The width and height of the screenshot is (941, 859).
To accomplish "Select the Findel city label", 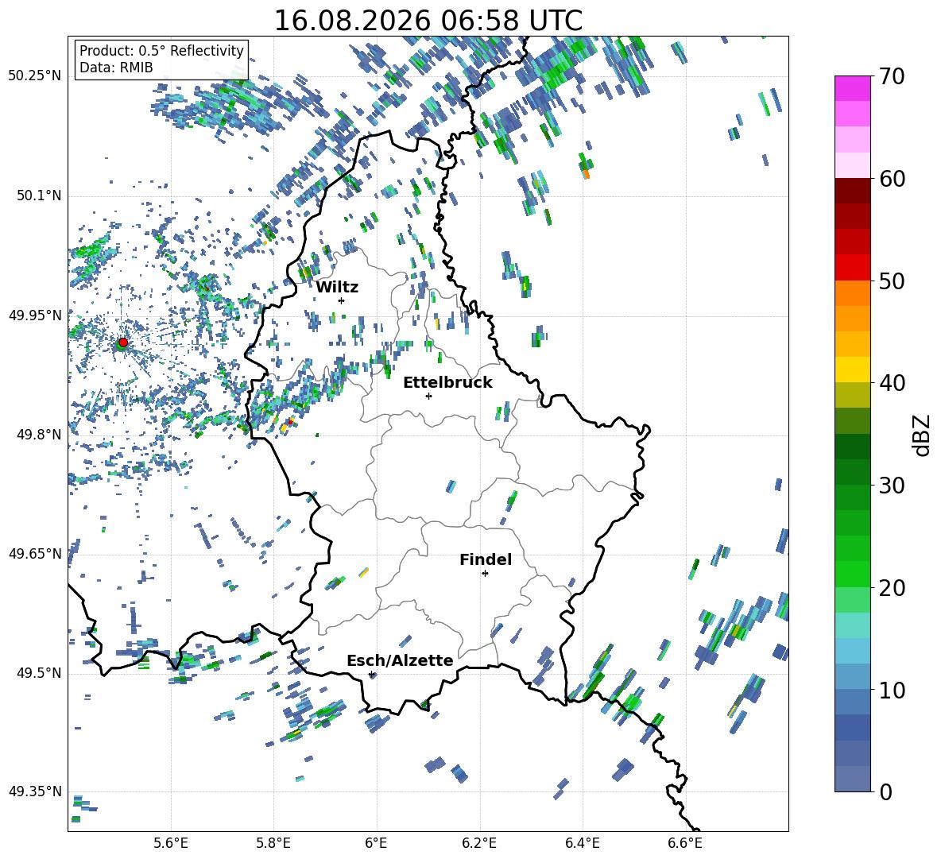I will click(x=486, y=559).
